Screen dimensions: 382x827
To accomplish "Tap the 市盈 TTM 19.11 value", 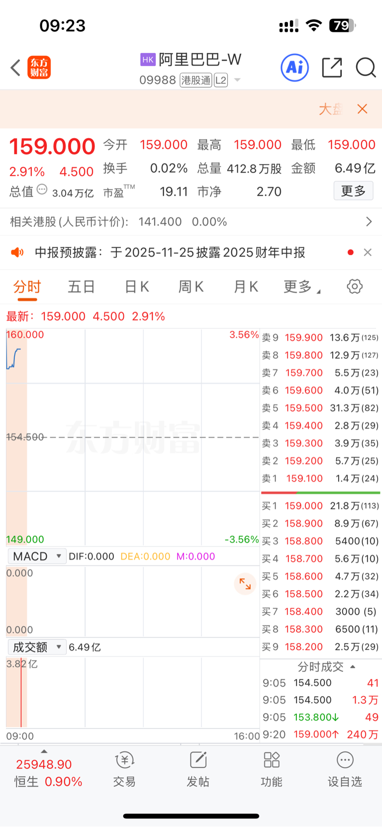I will tap(174, 192).
